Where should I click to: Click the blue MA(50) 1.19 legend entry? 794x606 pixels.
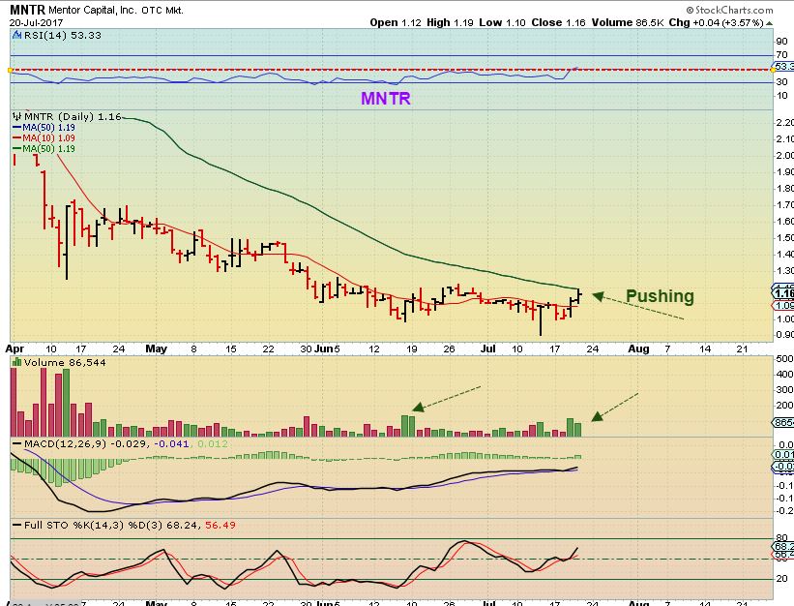pyautogui.click(x=44, y=127)
